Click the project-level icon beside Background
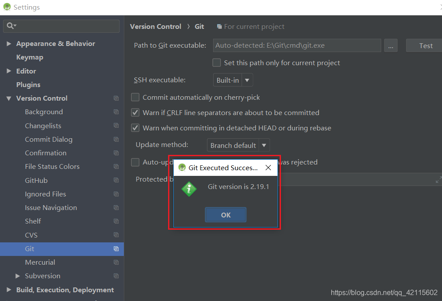 tap(116, 112)
